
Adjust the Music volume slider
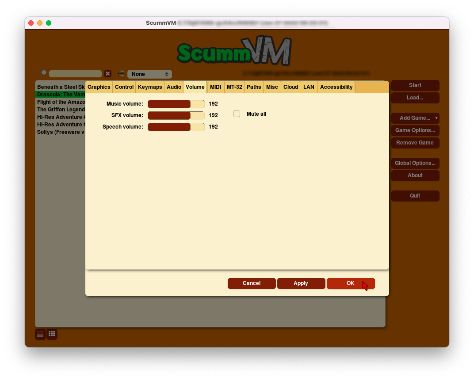(x=176, y=104)
